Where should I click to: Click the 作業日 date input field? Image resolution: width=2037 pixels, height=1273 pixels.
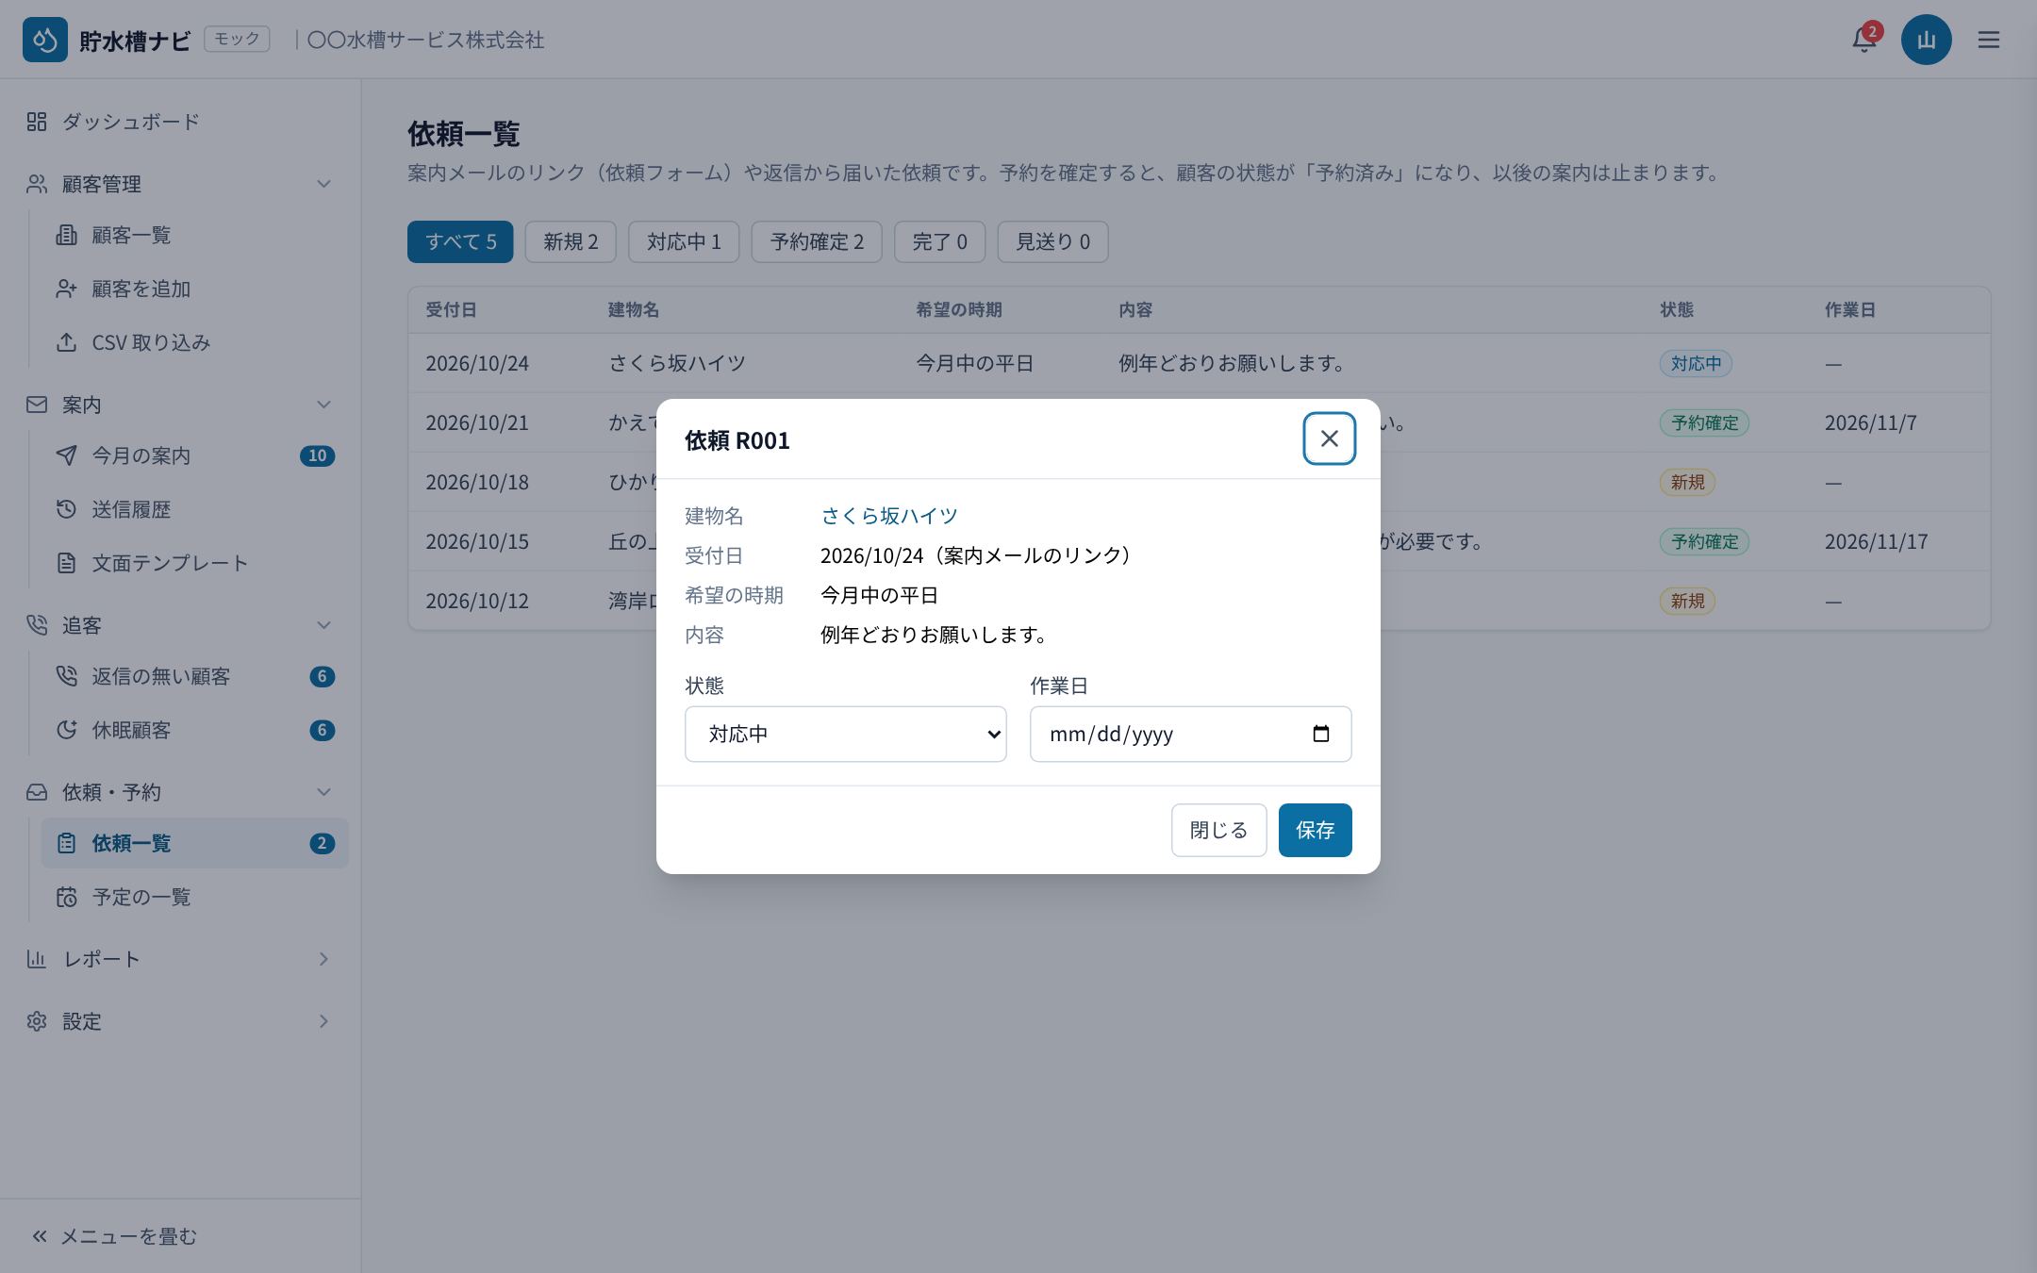[x=1190, y=734]
